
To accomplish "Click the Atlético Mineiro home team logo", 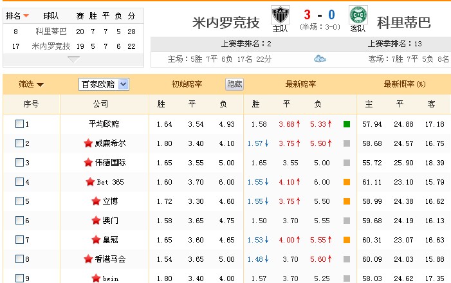I will click(x=280, y=15).
